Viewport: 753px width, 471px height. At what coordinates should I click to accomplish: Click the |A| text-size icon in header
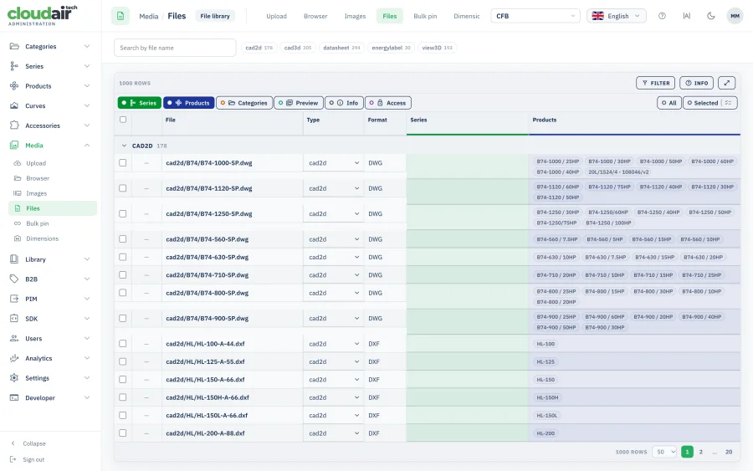(687, 16)
